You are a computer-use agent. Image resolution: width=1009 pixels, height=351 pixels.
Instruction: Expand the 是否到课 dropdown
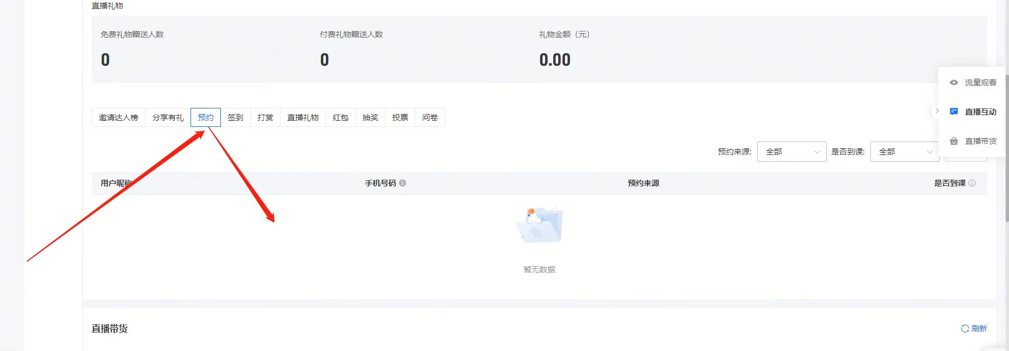tap(904, 152)
